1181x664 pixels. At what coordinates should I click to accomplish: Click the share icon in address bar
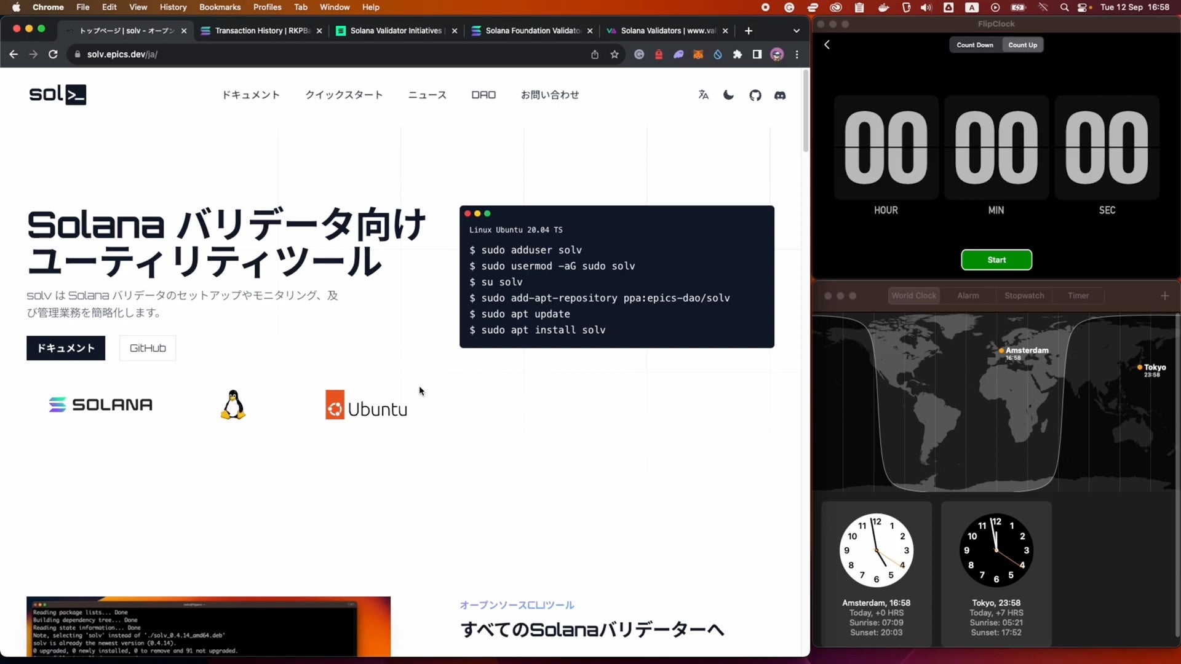595,54
